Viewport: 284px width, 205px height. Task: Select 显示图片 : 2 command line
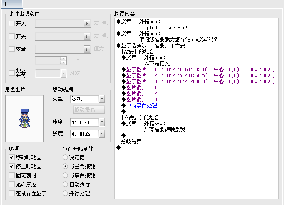pyautogui.click(x=198, y=75)
